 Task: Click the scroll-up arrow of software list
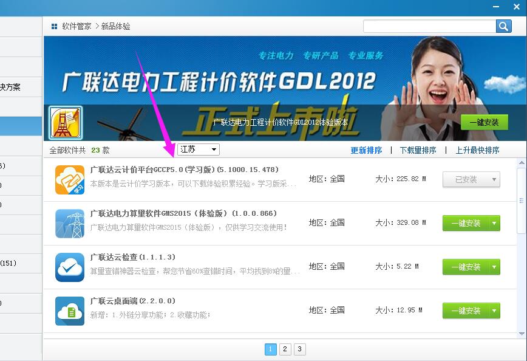[x=522, y=163]
